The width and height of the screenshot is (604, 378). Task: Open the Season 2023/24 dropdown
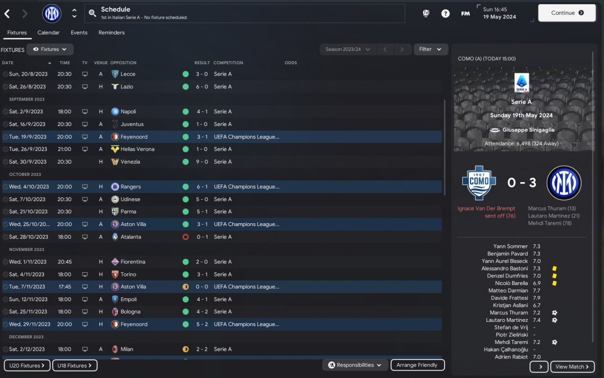348,49
